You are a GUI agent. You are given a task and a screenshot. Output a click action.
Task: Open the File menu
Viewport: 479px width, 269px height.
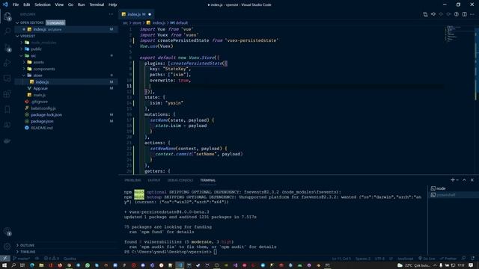16,4
